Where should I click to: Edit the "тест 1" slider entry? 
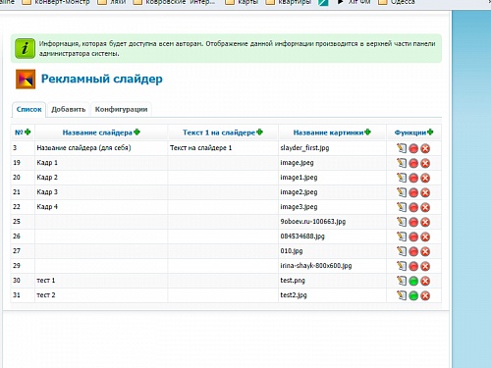point(402,281)
